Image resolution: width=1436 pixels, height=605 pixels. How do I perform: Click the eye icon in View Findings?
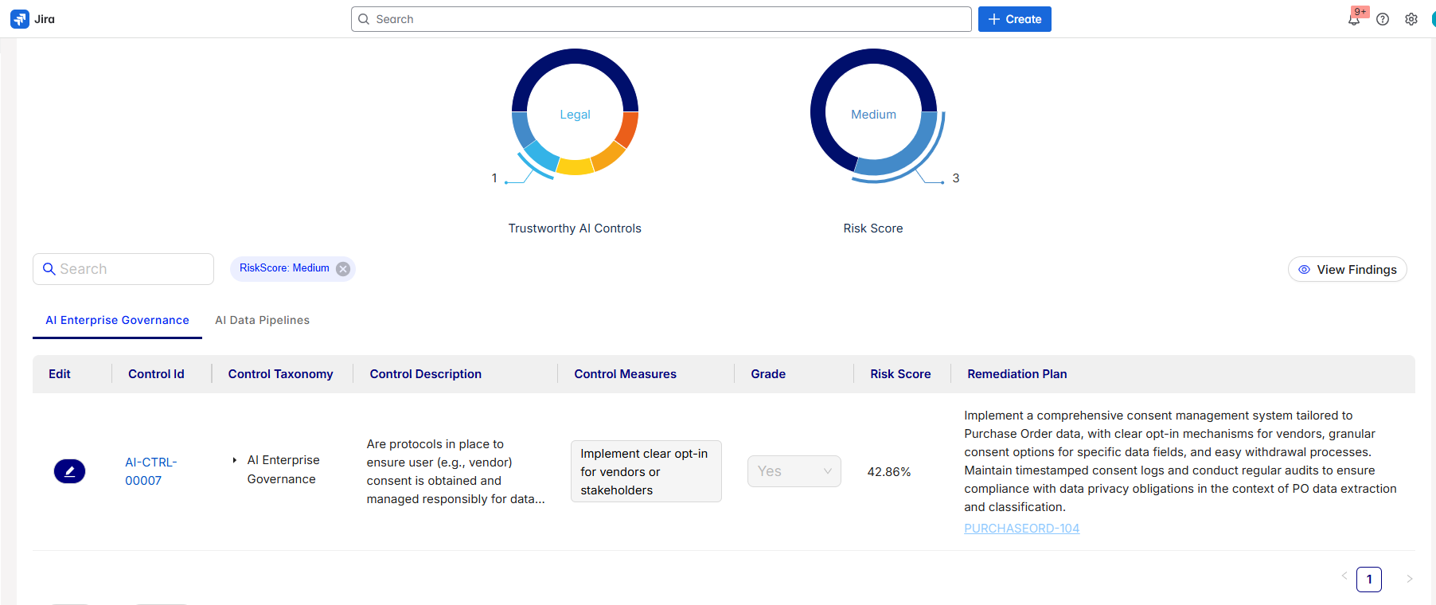tap(1304, 270)
